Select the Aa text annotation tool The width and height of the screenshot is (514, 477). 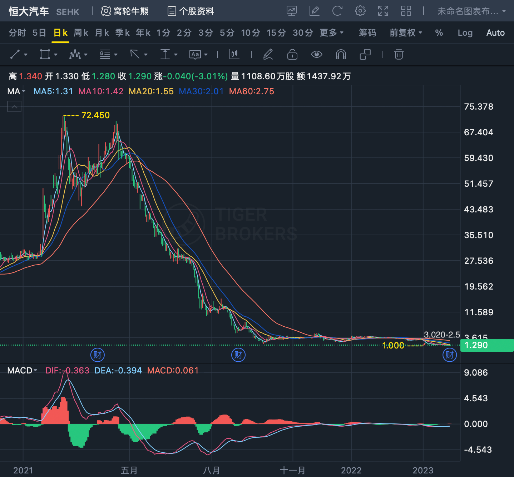(x=195, y=54)
